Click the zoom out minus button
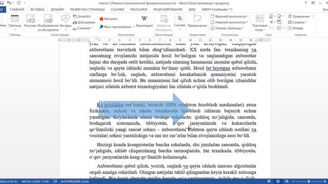 click(x=294, y=181)
